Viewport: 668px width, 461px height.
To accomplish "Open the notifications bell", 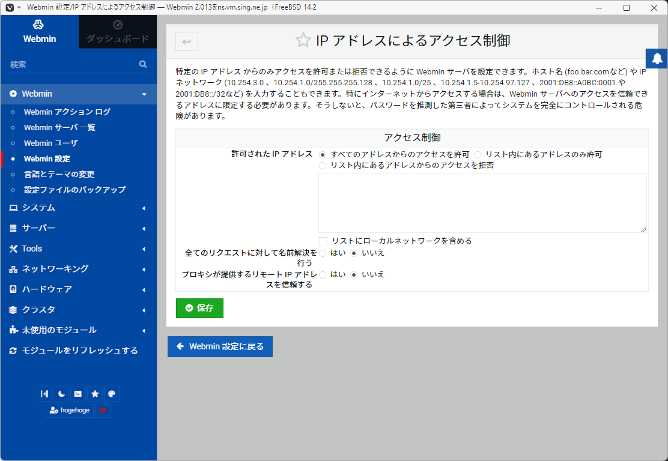I will pos(657,58).
